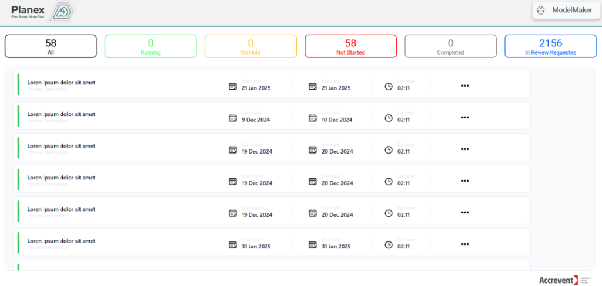602x286 pixels.
Task: Open In Review Requestes card
Action: click(550, 46)
